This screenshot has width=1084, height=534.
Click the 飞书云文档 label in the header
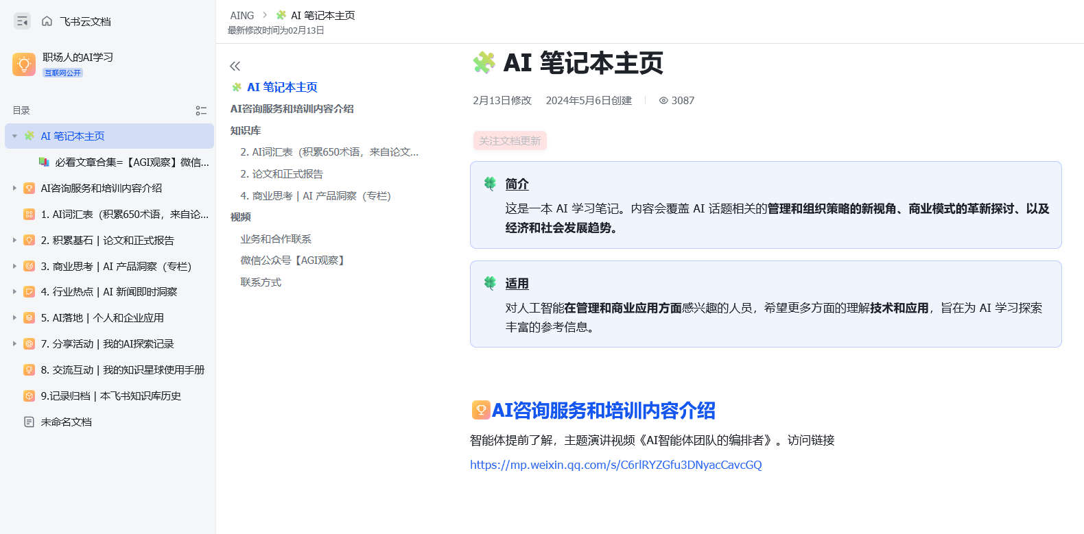[85, 21]
